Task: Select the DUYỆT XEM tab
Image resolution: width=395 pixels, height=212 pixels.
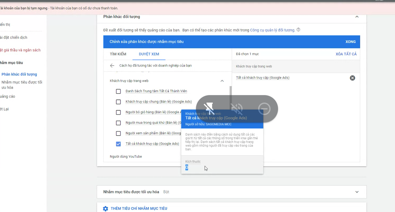Action: [149, 54]
